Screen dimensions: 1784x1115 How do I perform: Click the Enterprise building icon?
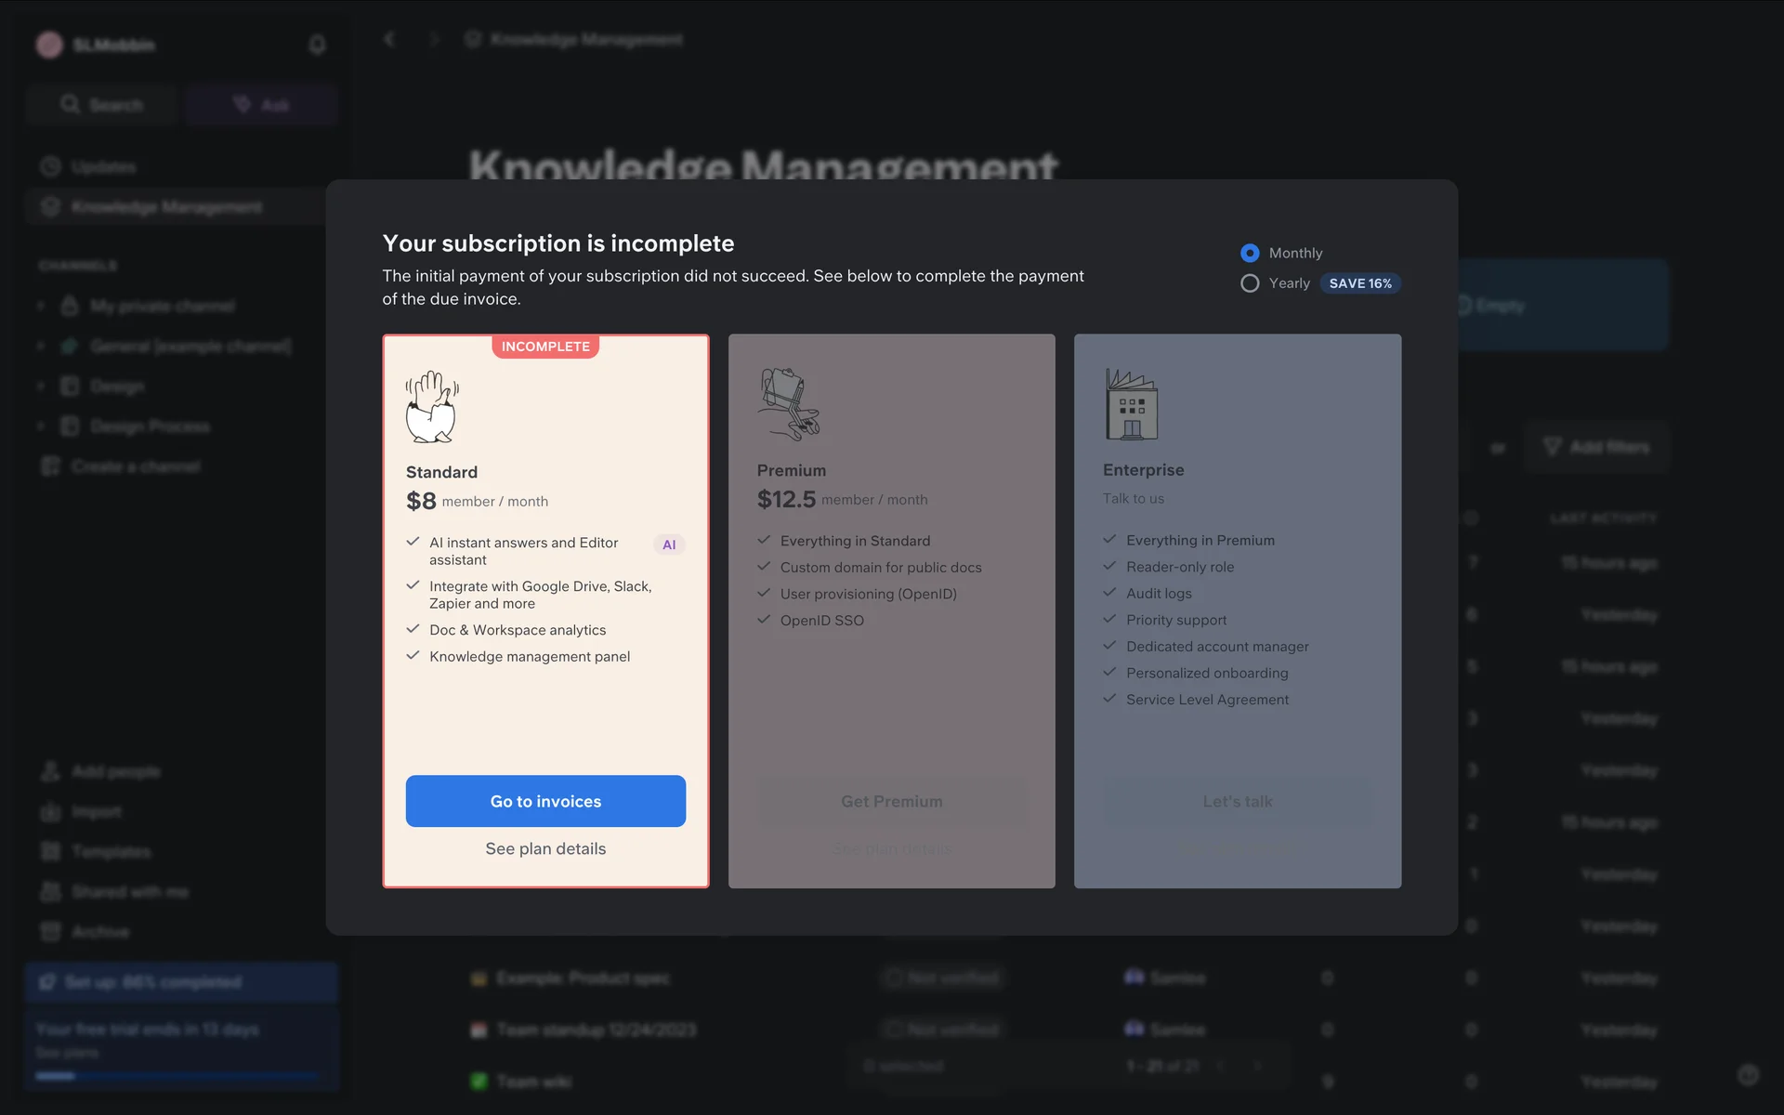pos(1131,404)
